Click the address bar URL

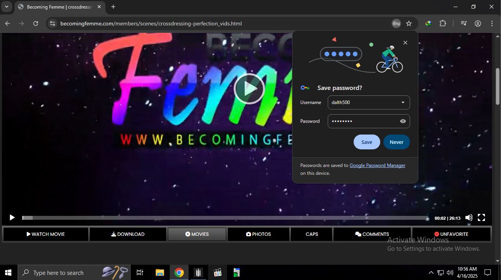pos(151,23)
